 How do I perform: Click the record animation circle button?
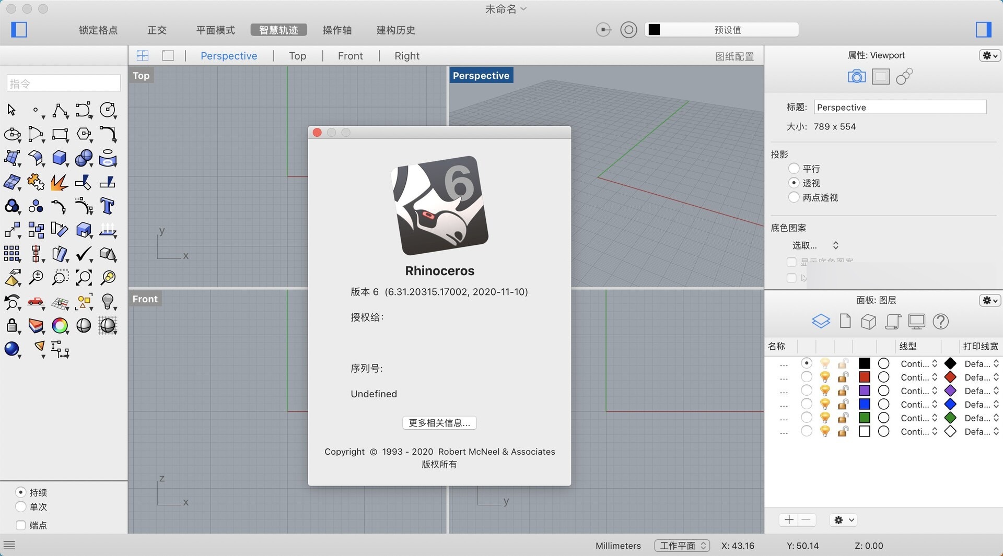coord(628,30)
